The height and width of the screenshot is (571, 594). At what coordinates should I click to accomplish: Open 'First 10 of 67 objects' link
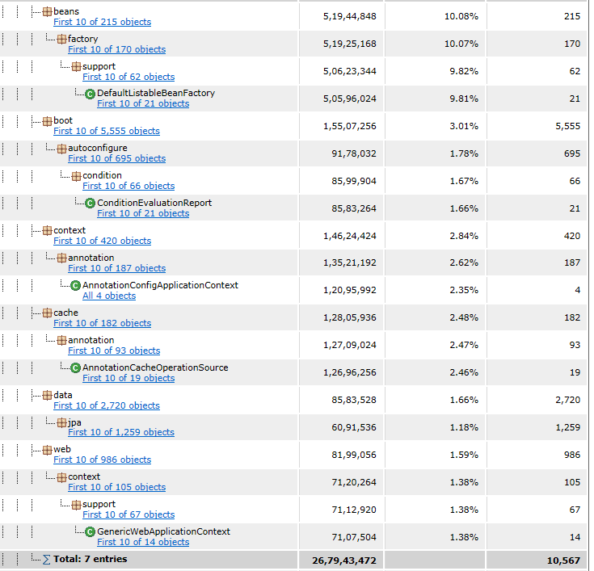(x=128, y=514)
